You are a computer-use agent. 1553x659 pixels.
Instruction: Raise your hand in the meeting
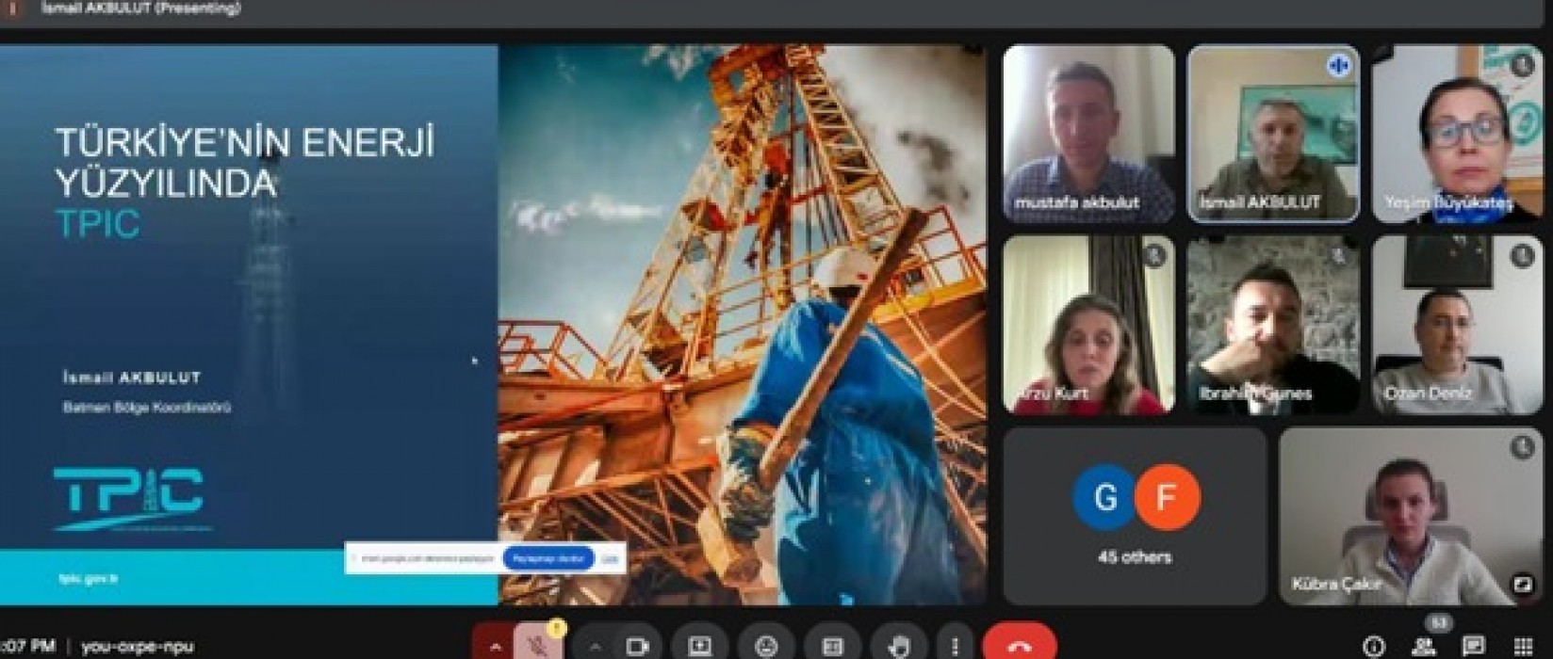tap(900, 646)
